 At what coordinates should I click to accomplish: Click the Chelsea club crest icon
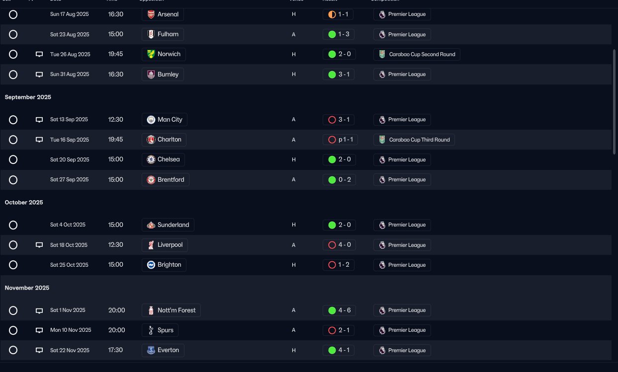click(151, 159)
